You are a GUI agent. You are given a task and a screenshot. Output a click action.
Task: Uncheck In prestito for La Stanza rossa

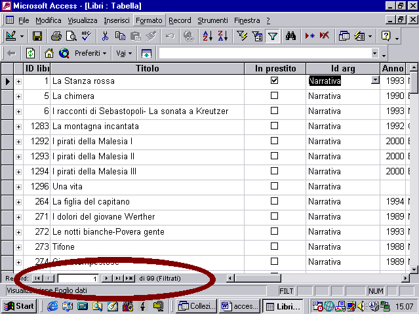274,81
